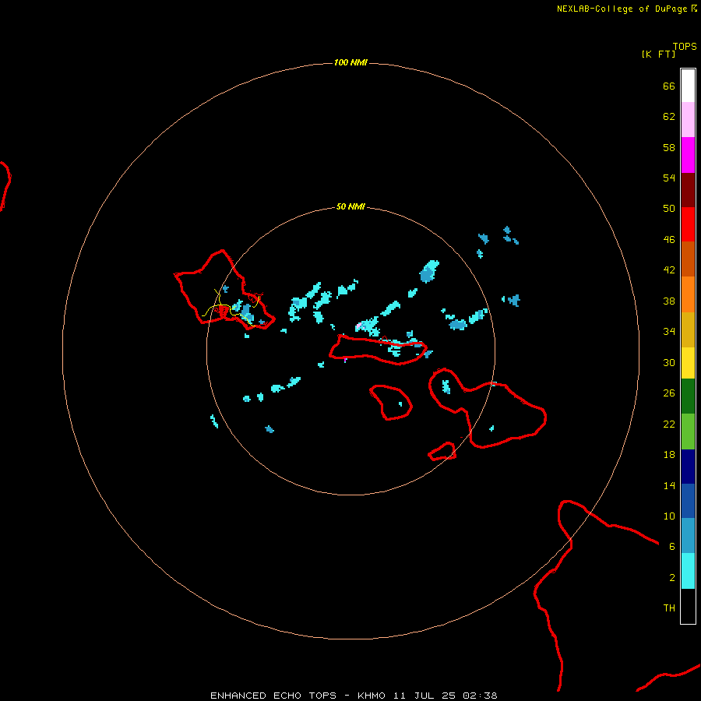
Task: Select the light green 22 legend swatch
Action: [x=688, y=432]
